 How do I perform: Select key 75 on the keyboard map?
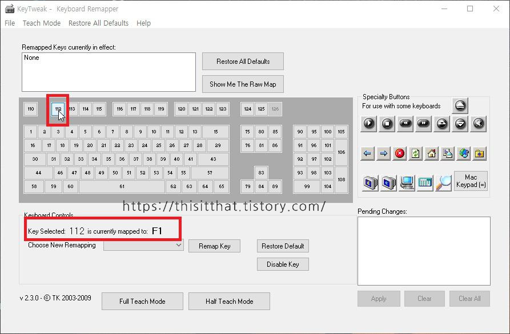point(247,132)
